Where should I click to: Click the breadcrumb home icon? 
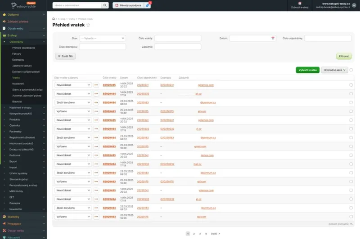coord(54,19)
